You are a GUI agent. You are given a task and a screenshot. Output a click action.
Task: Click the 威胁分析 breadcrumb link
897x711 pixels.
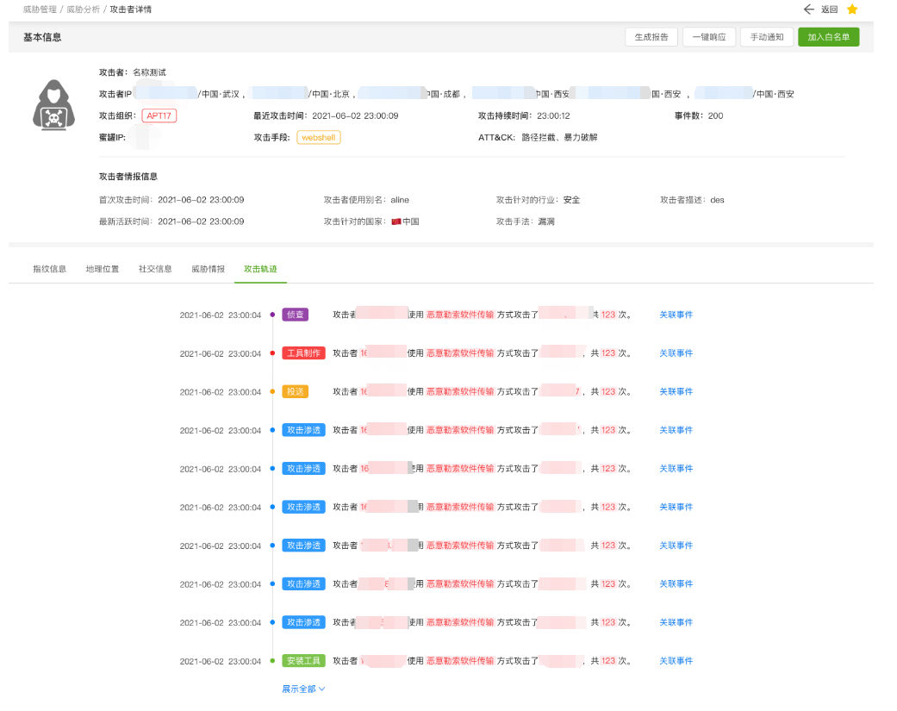pos(83,9)
